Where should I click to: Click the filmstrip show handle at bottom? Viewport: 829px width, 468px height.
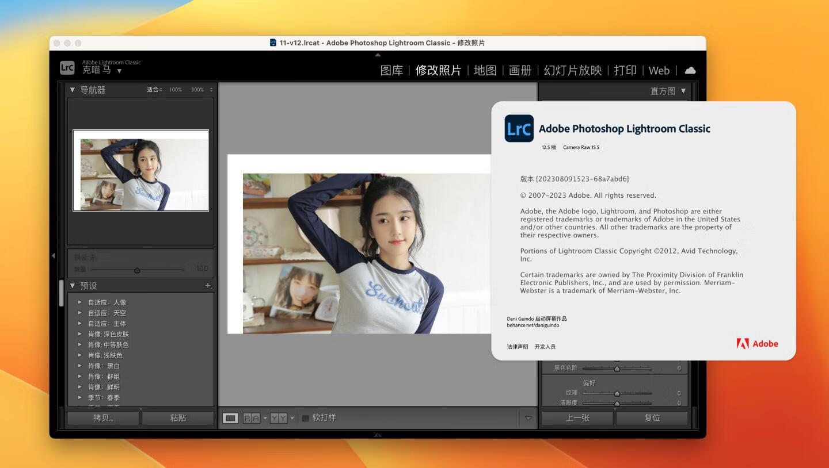(378, 435)
